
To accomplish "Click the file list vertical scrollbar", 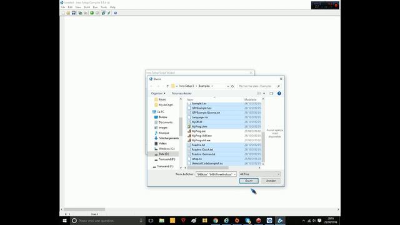I will (263, 147).
